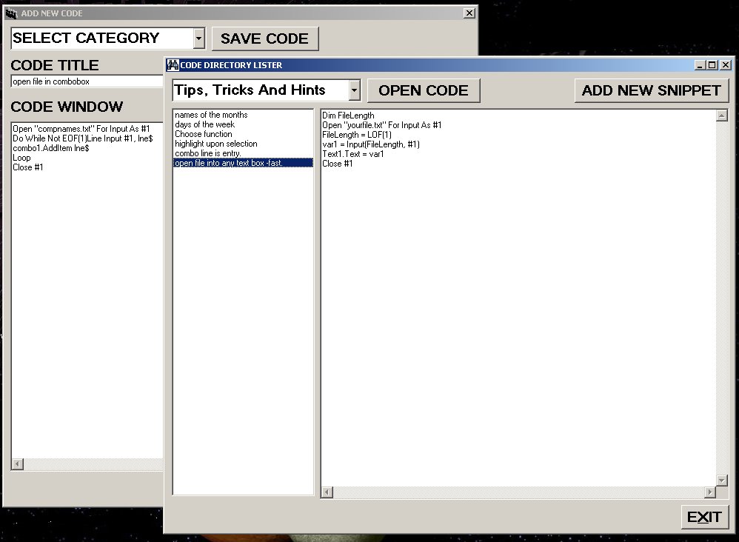Click the EXIT button
This screenshot has height=542, width=739.
(x=705, y=517)
